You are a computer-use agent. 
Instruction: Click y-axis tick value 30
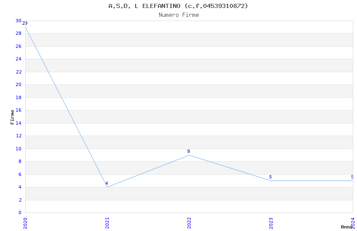pyautogui.click(x=18, y=21)
